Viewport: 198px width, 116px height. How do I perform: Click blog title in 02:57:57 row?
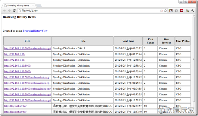point(83,106)
